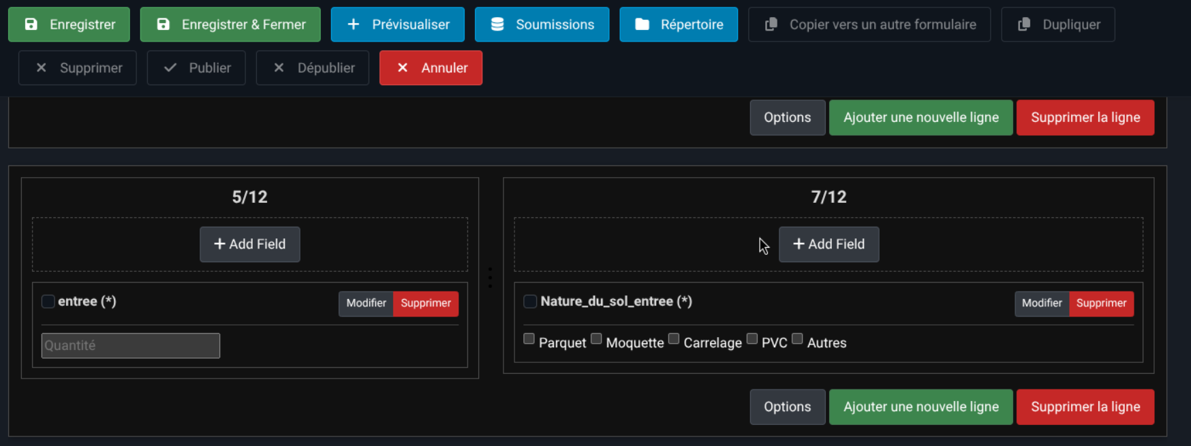Click the Dépublier button
1191x446 pixels.
312,68
